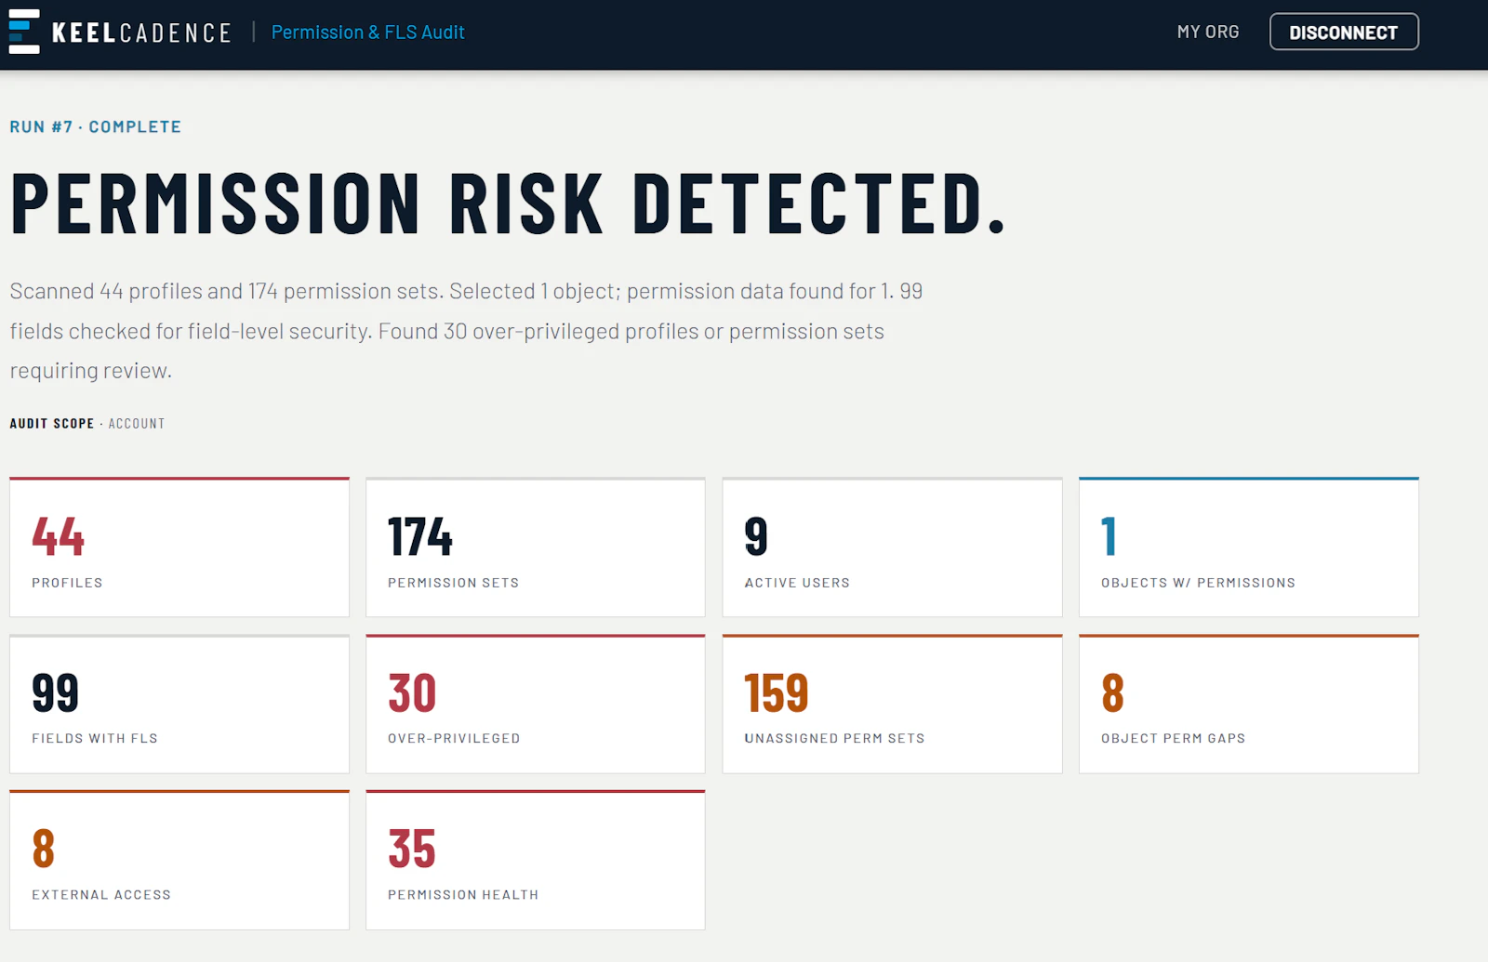
Task: Click the ACCOUNT scope value
Action: (137, 424)
